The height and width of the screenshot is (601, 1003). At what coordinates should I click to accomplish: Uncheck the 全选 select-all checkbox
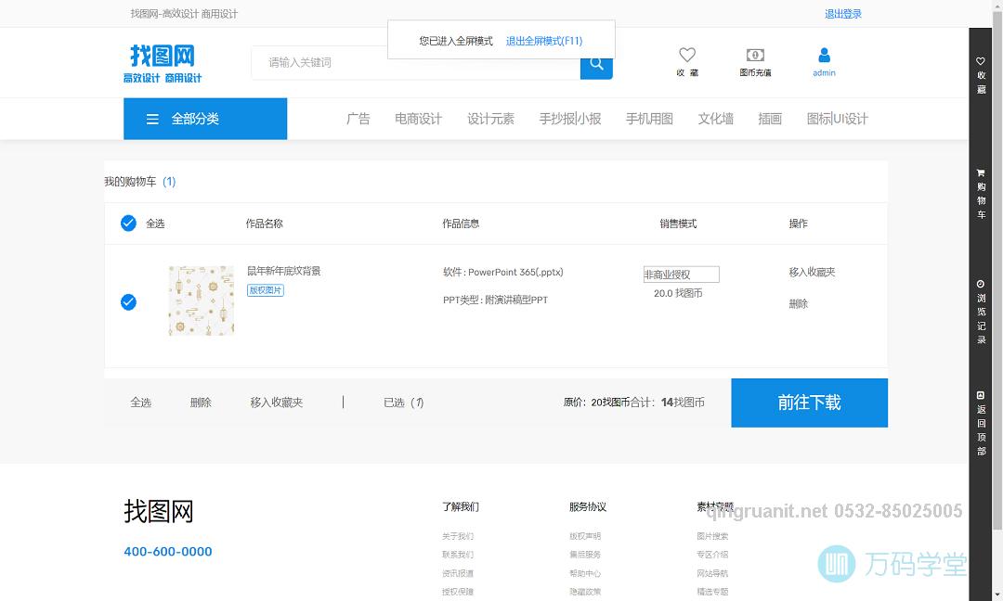[x=128, y=223]
